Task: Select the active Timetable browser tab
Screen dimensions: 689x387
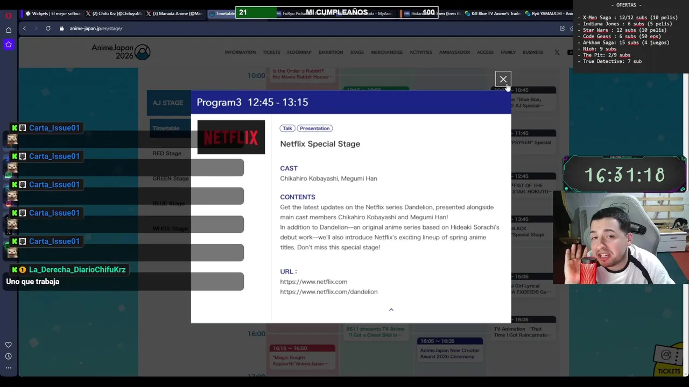Action: tap(221, 13)
